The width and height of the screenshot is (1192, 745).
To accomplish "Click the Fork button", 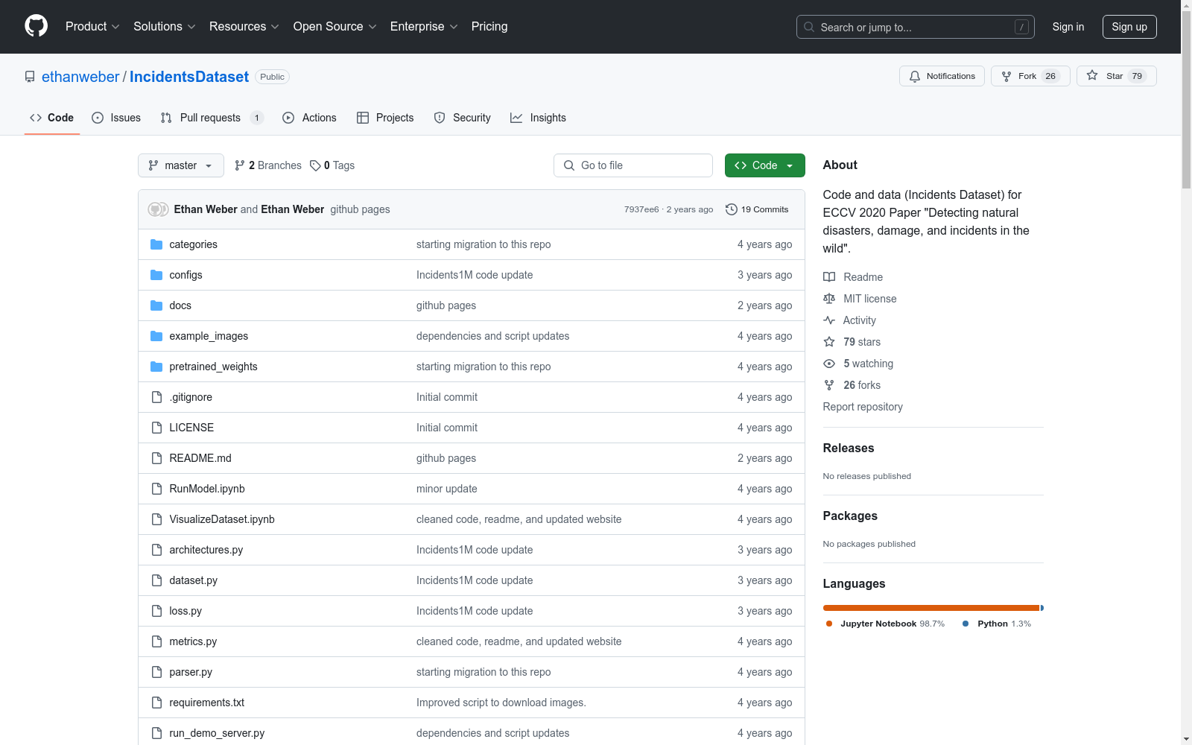I will (x=1030, y=76).
